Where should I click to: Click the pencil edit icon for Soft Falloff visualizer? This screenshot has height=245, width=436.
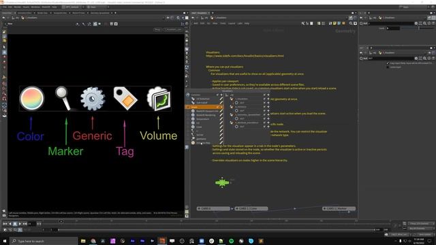(221, 103)
